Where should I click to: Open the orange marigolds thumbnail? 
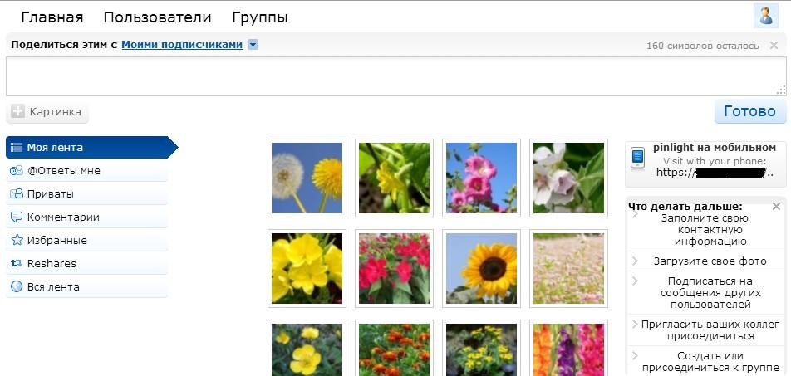394,349
